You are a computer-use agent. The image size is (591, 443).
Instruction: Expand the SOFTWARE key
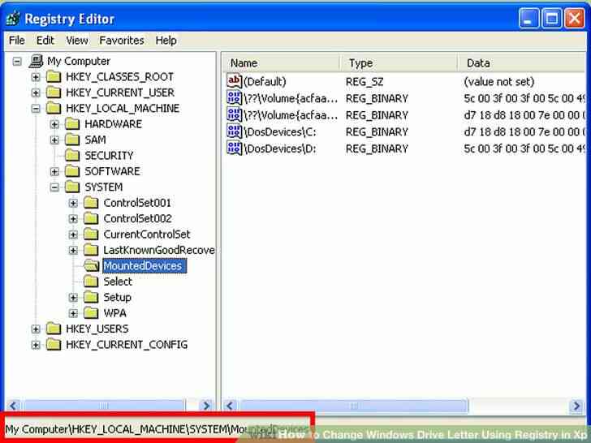click(54, 172)
